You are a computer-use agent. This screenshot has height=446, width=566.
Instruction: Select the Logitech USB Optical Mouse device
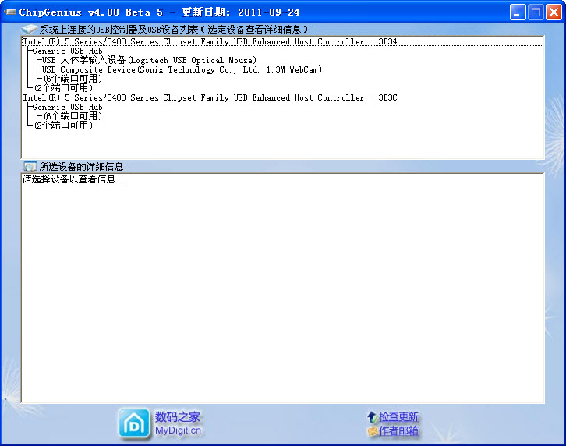pos(149,61)
